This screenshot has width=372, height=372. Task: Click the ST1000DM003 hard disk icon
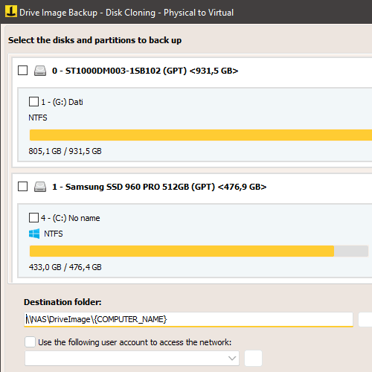pyautogui.click(x=40, y=71)
